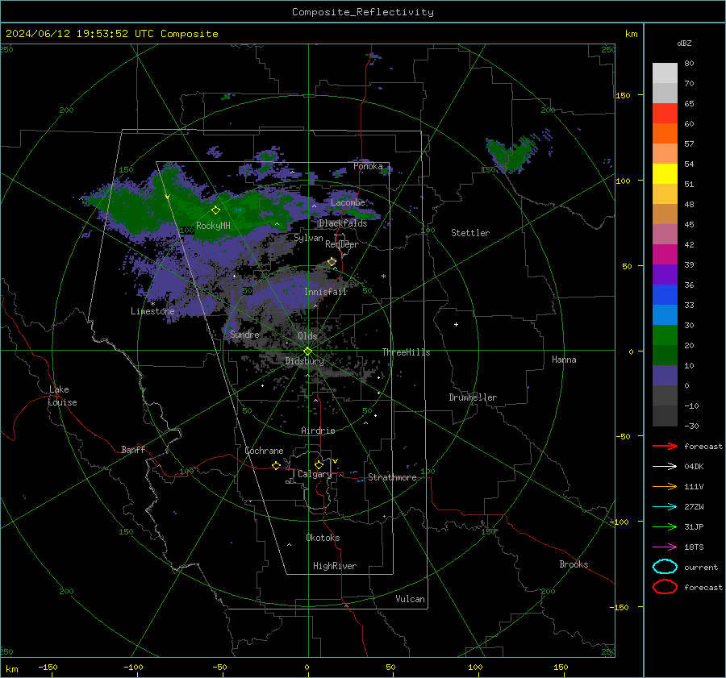This screenshot has height=678, width=726.
Task: Click the slate purple swatch below 10
Action: tap(665, 376)
